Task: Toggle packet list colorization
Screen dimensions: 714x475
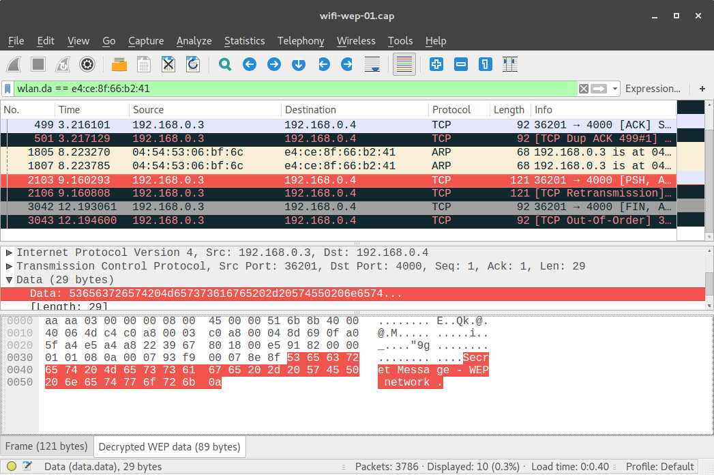Action: point(404,64)
